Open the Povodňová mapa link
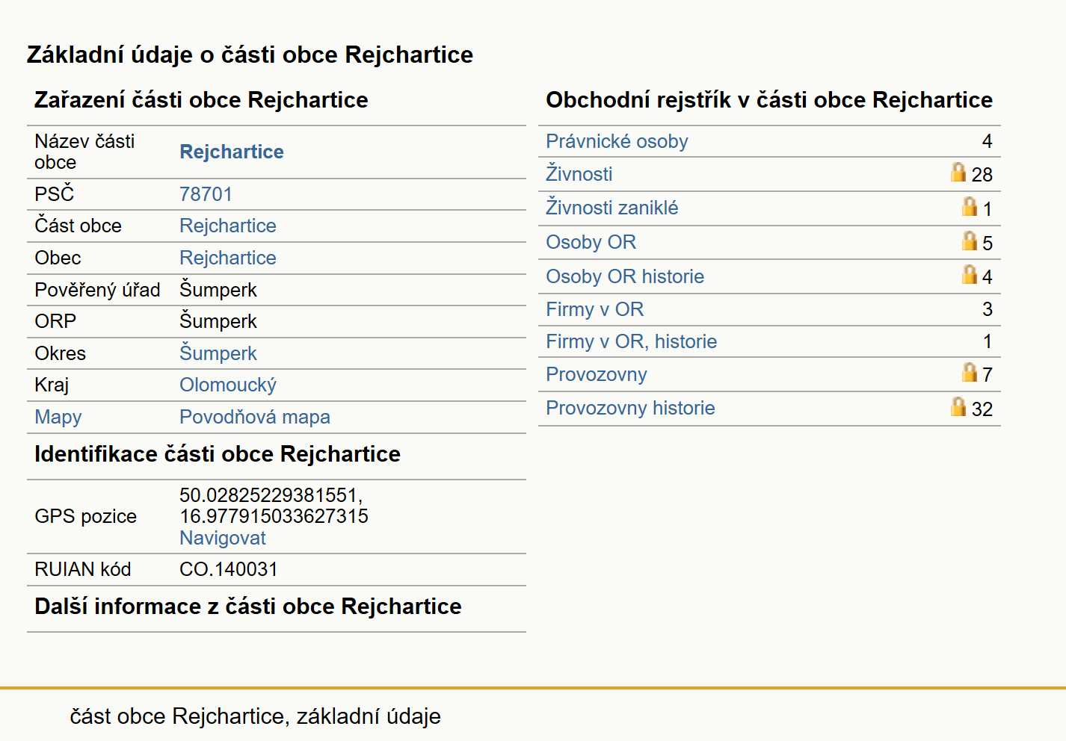 pyautogui.click(x=255, y=417)
